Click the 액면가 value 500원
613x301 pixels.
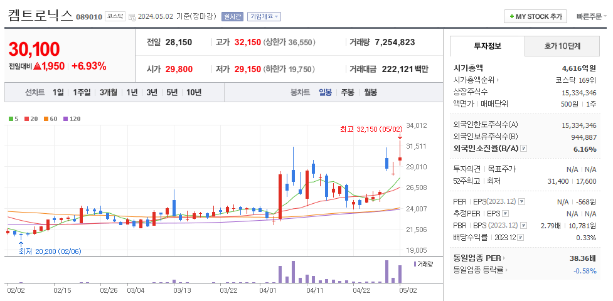coord(569,104)
